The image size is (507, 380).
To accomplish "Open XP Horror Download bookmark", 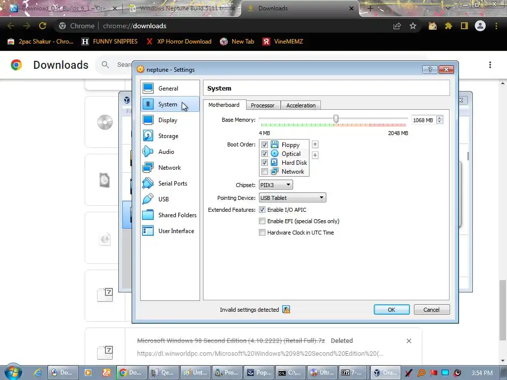I will coord(179,42).
